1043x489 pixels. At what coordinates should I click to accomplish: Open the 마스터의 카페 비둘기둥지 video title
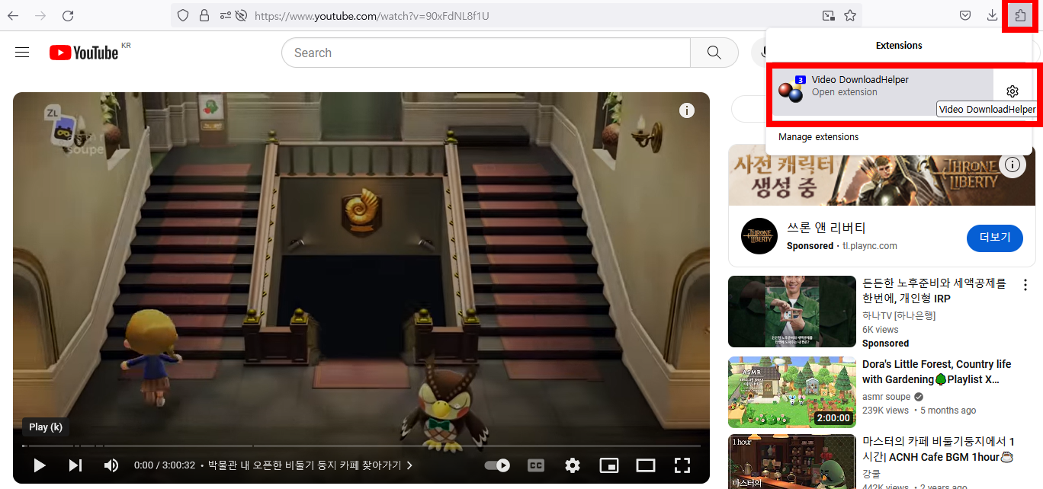[939, 449]
